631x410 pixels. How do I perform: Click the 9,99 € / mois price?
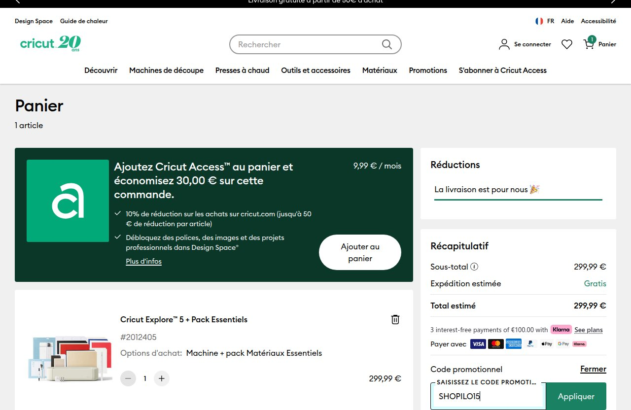point(377,166)
